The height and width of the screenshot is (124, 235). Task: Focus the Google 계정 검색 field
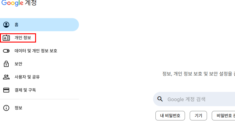tap(194, 99)
